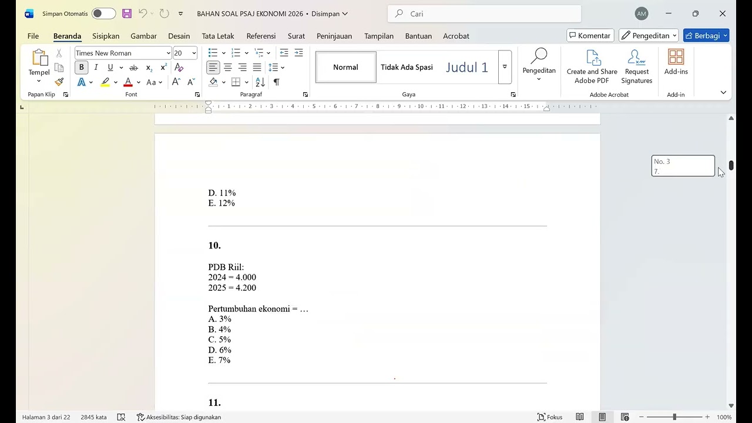Image resolution: width=752 pixels, height=423 pixels.
Task: Click the Tempel paste icon
Action: coord(39,58)
